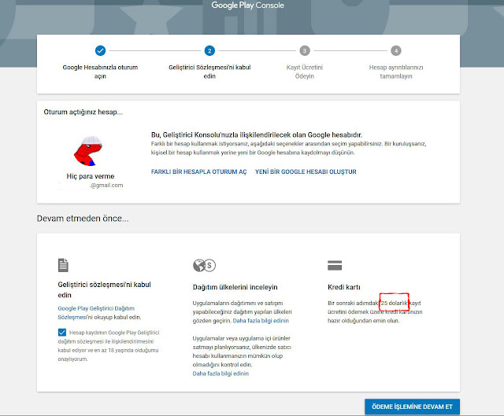Select 'Kayıt Ücretini Ödeyin' step label
This screenshot has width=504, height=416.
point(305,72)
